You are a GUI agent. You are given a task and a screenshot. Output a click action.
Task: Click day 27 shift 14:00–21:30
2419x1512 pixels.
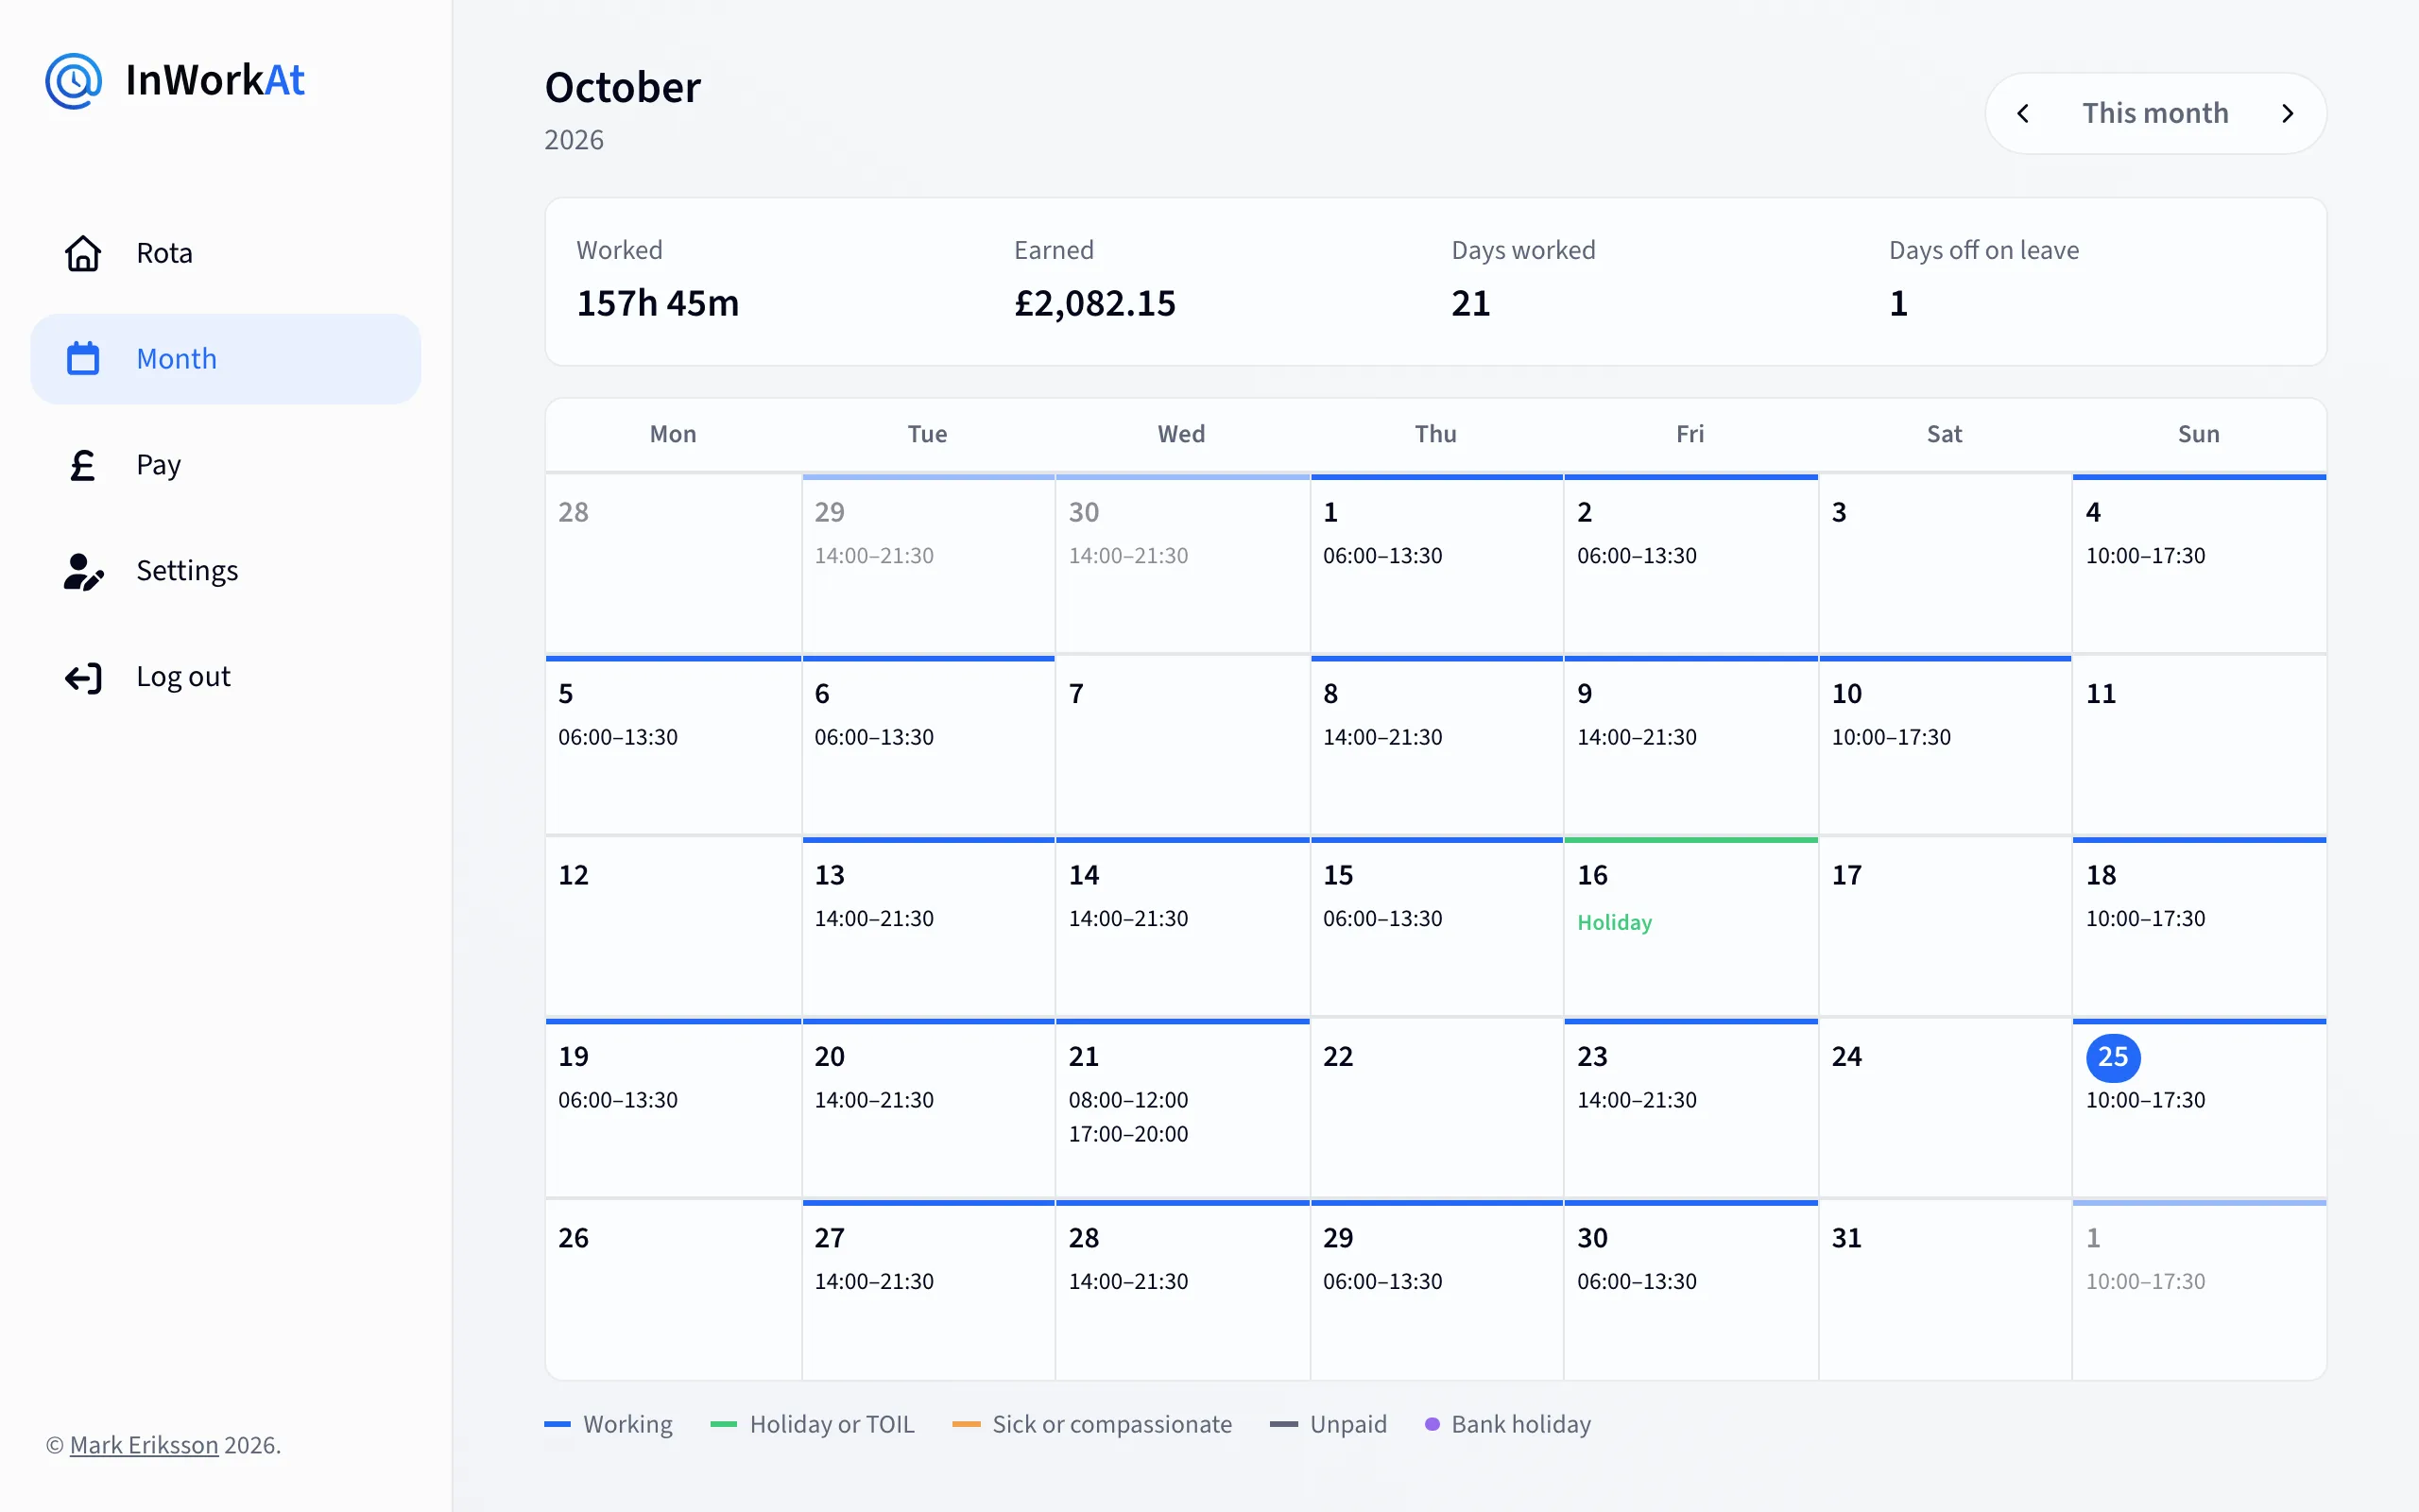(x=874, y=1282)
